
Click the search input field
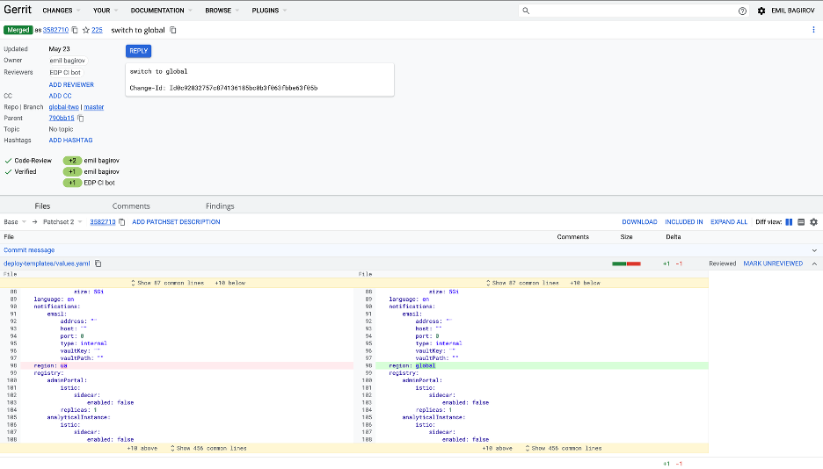(633, 11)
